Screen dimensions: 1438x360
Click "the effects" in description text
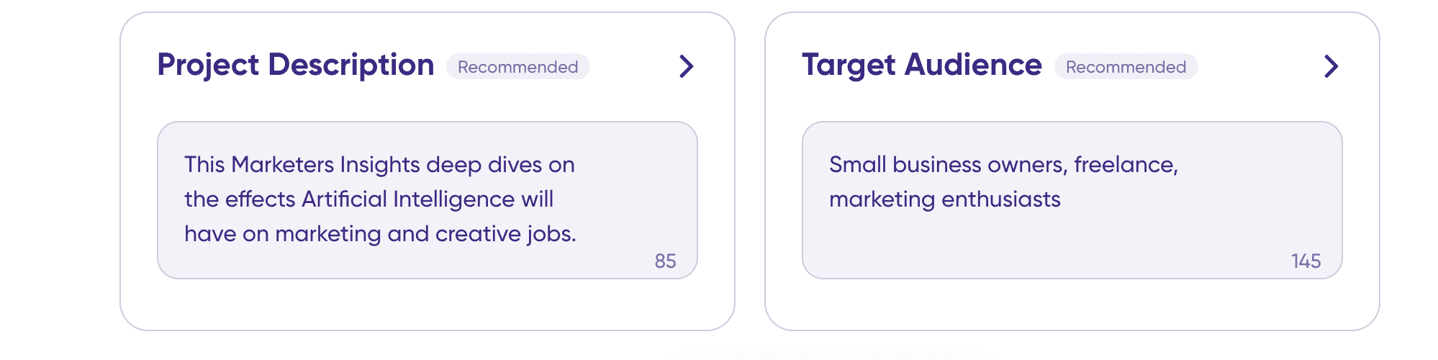pos(240,199)
